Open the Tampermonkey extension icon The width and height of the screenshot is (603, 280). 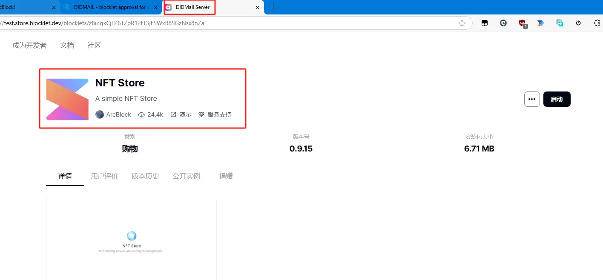coord(485,23)
